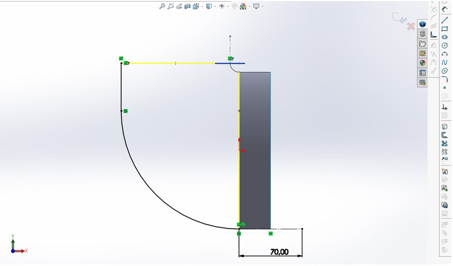Expand the Display Style dropdown arrow
The width and height of the screenshot is (453, 266).
click(215, 7)
